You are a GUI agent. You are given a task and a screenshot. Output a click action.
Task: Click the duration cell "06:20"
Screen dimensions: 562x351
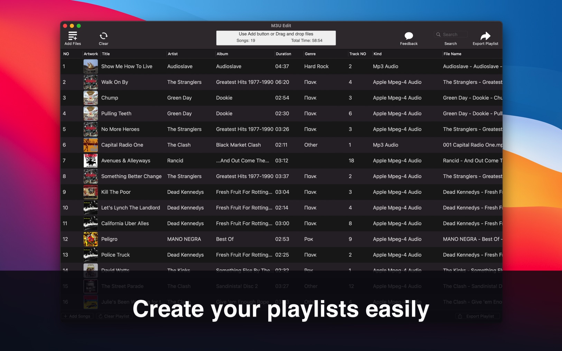click(x=282, y=82)
